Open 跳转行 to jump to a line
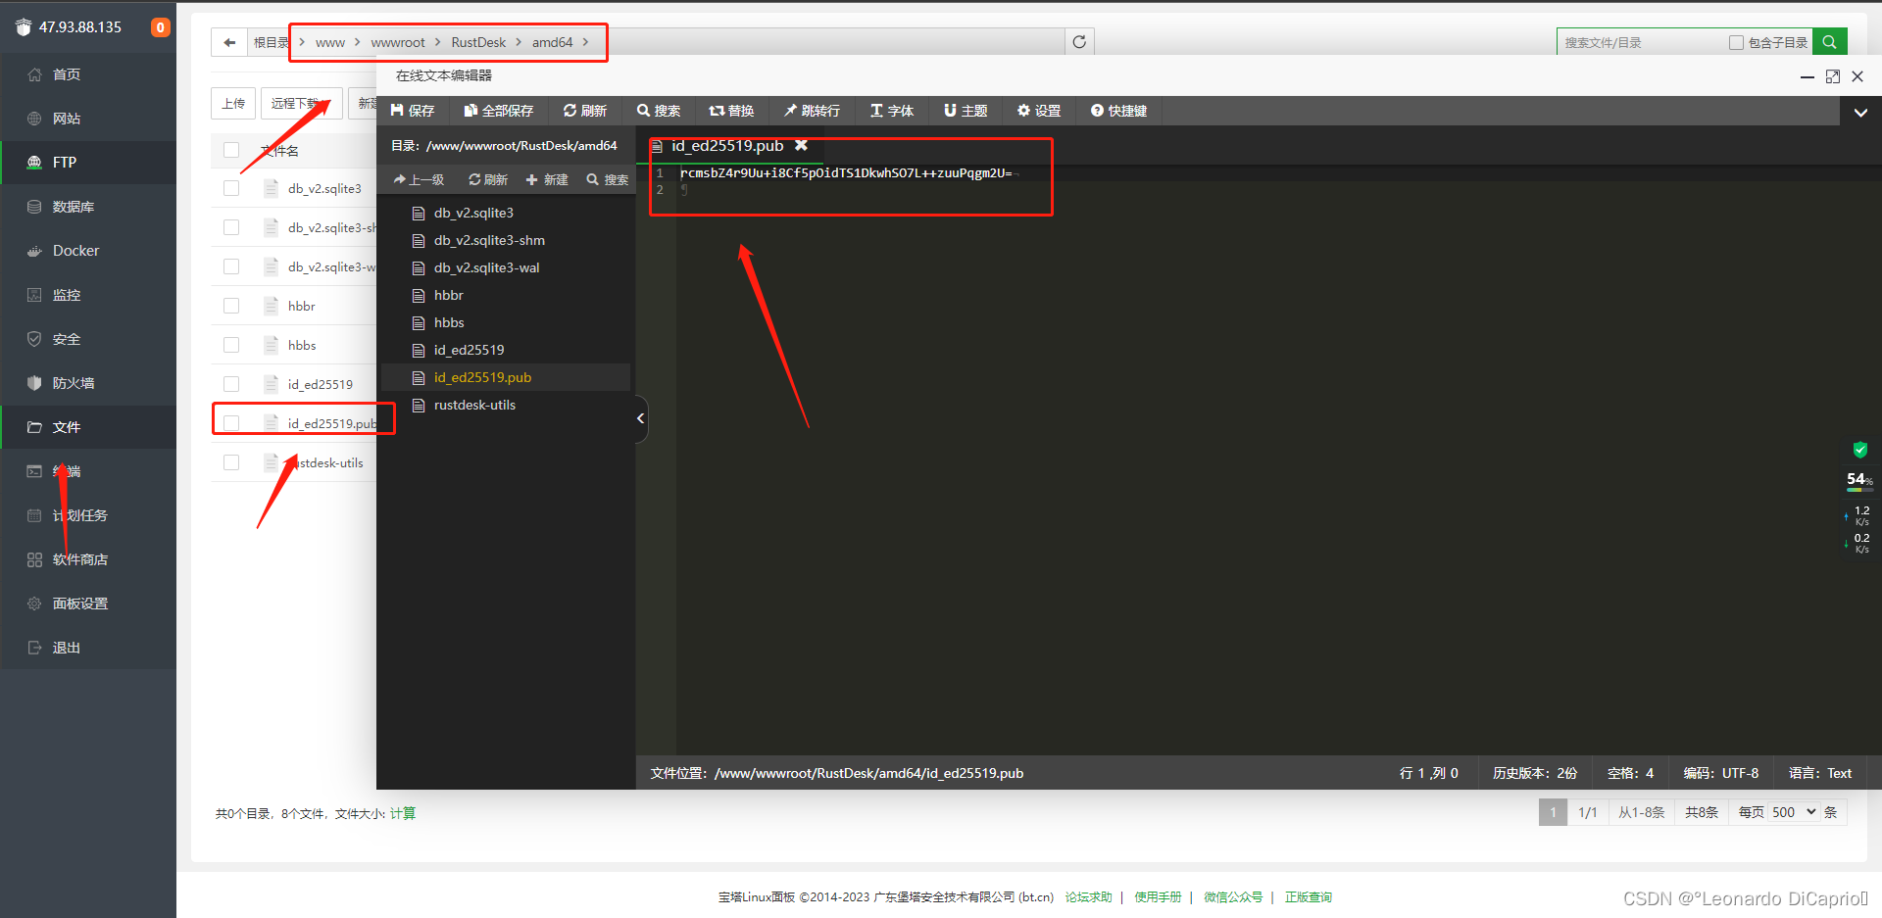This screenshot has height=918, width=1882. [813, 110]
